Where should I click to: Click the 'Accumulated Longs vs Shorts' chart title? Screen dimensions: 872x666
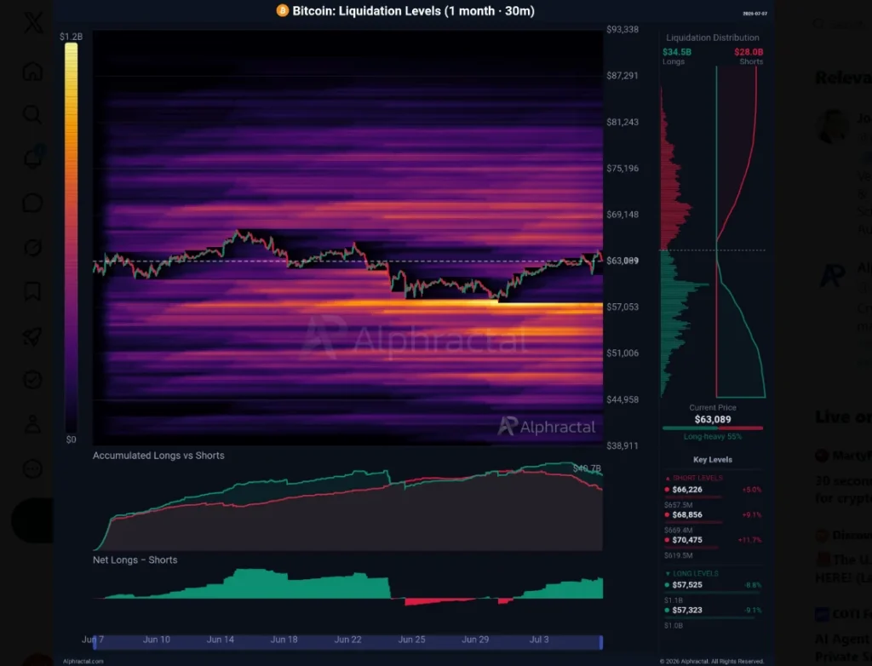click(x=158, y=455)
